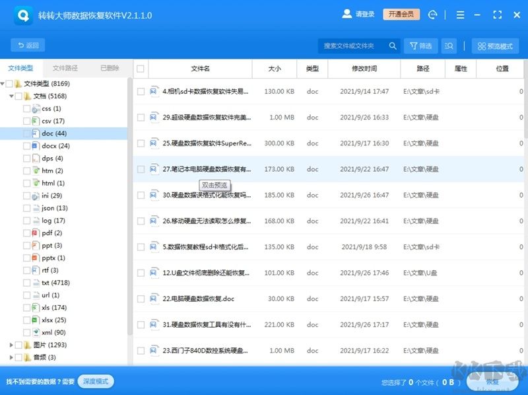Expand the 音频 (3) tree node

pyautogui.click(x=11, y=357)
